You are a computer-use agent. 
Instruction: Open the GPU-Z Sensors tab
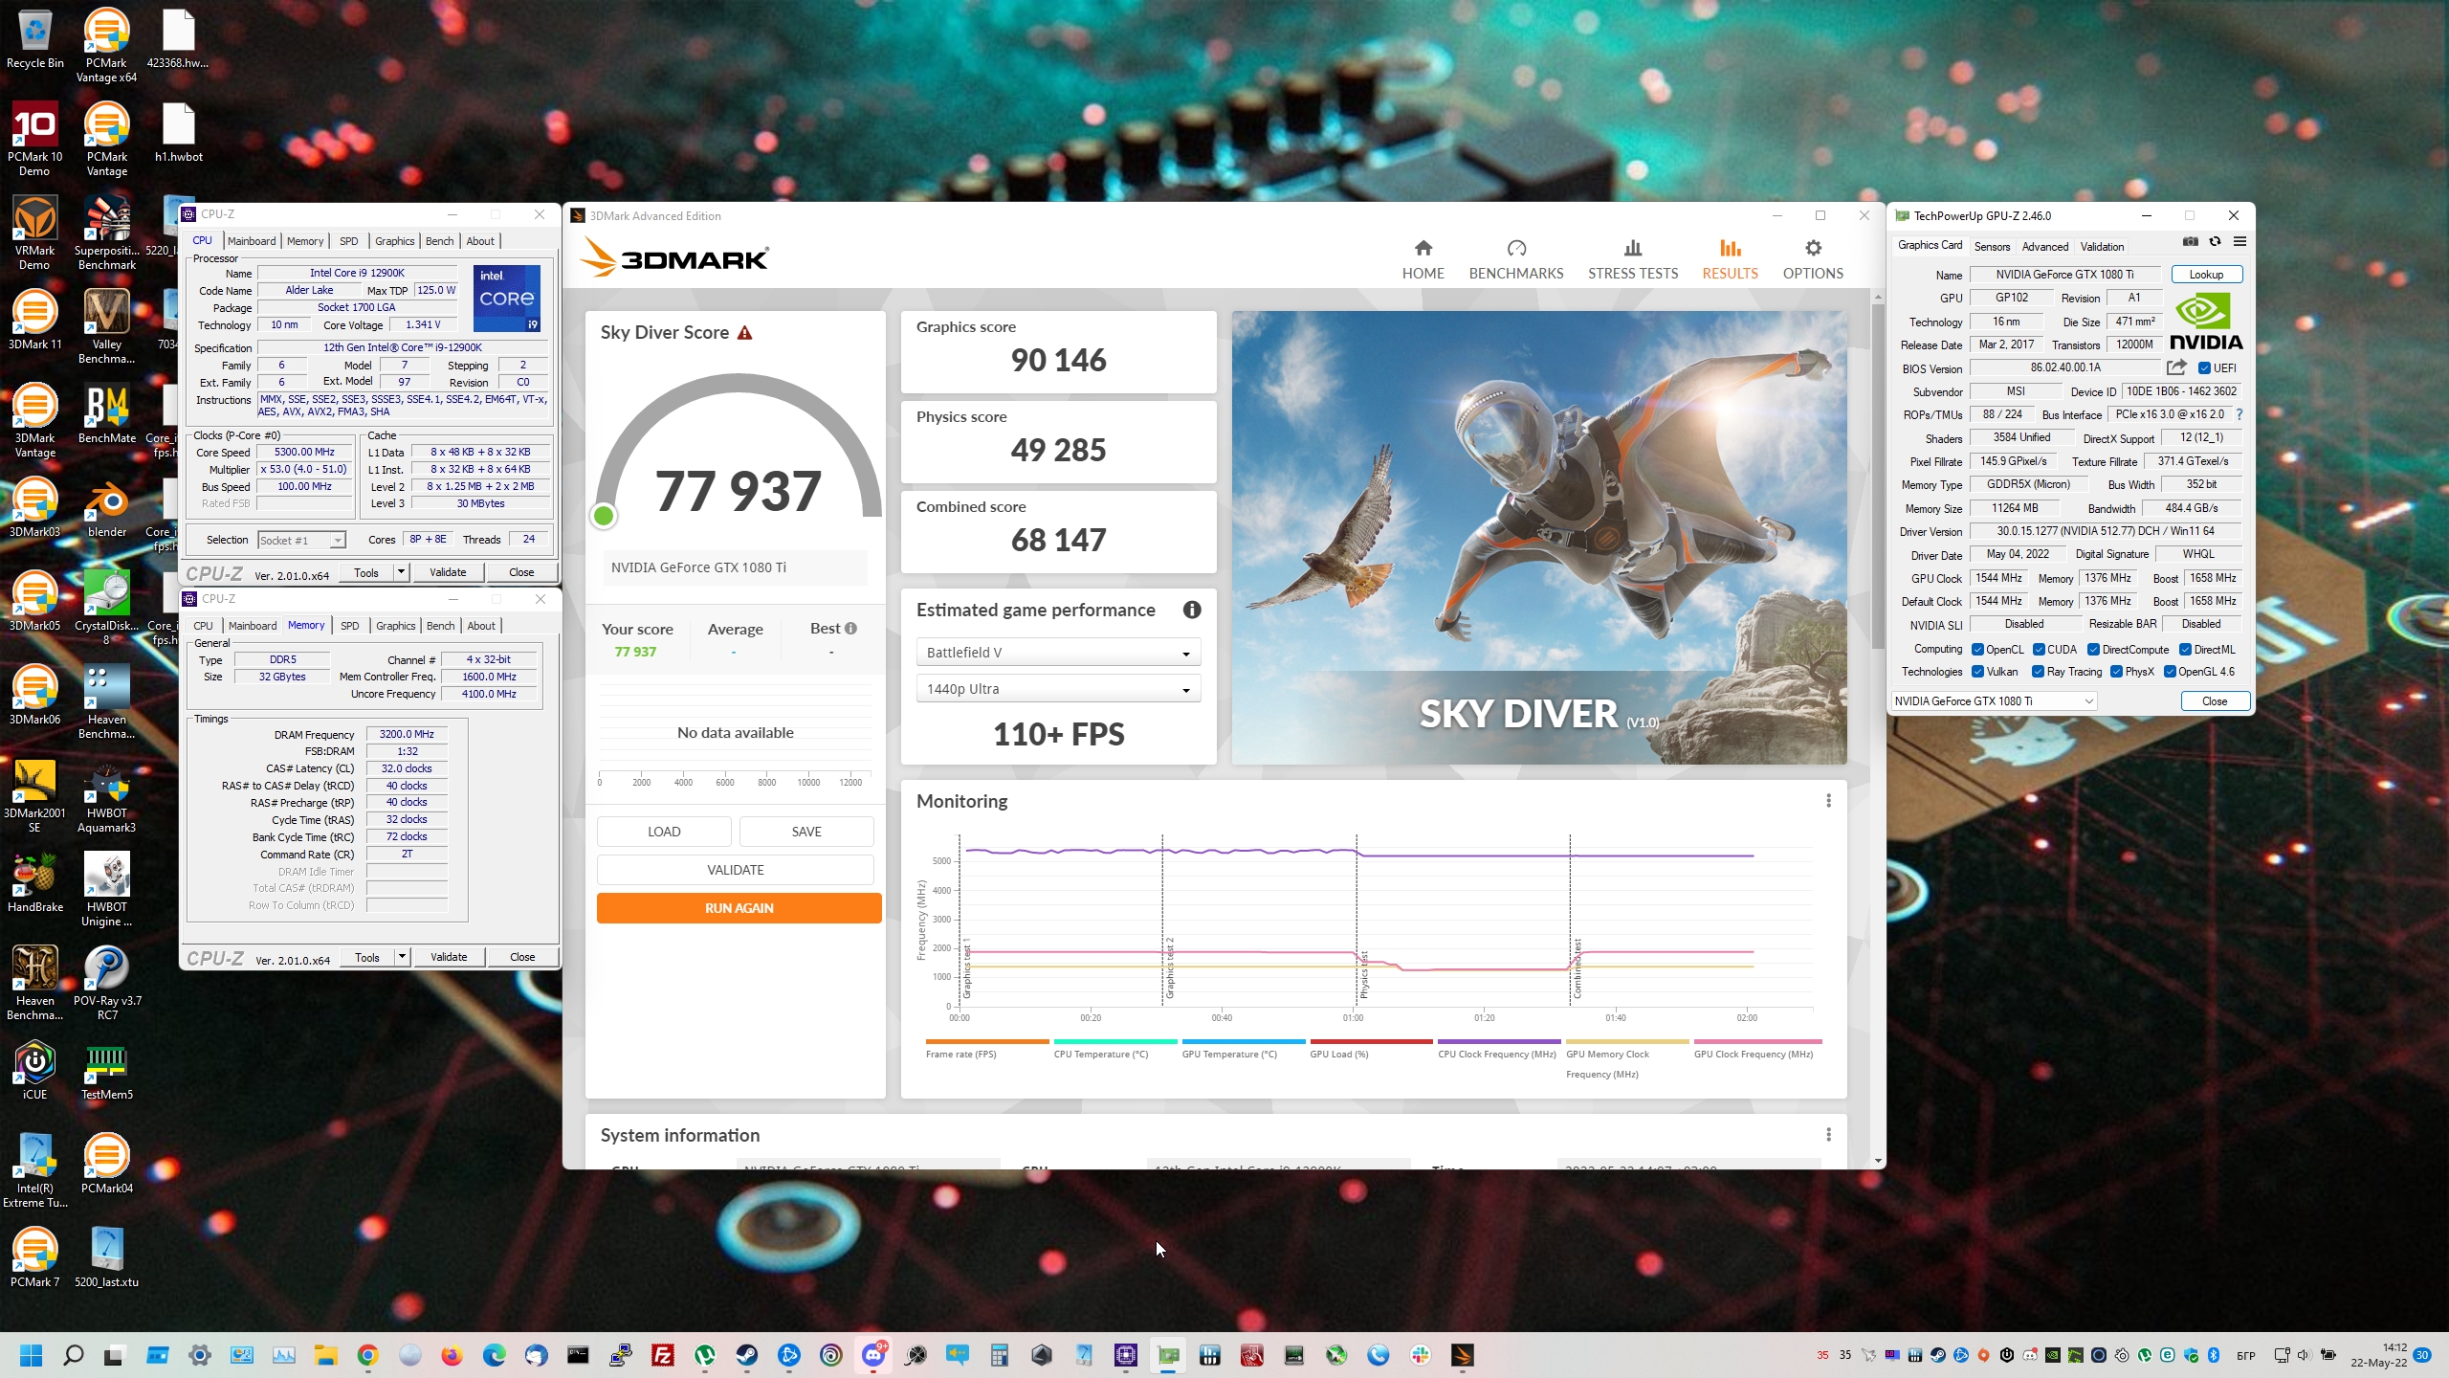click(1992, 247)
